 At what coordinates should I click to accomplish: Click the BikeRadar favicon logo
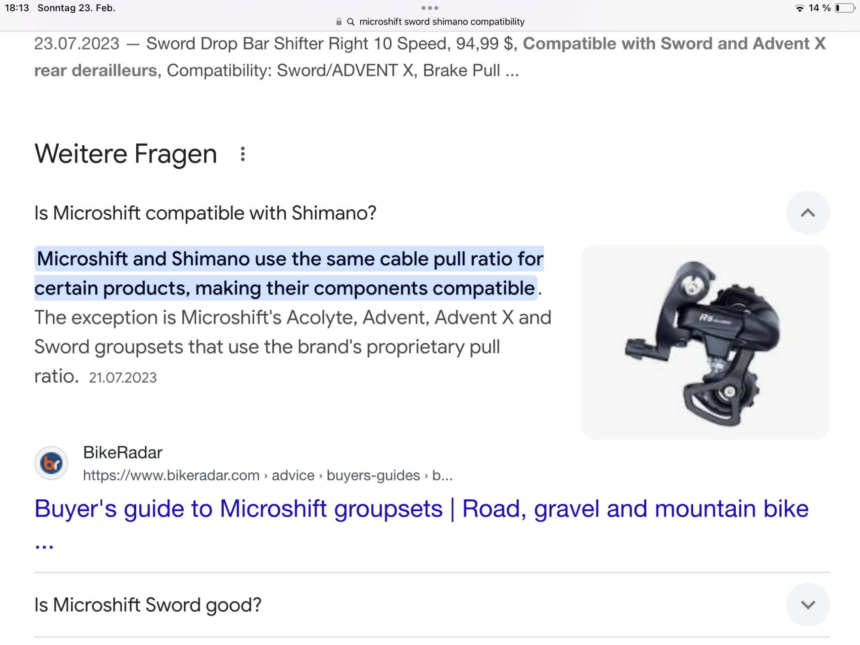click(x=51, y=463)
